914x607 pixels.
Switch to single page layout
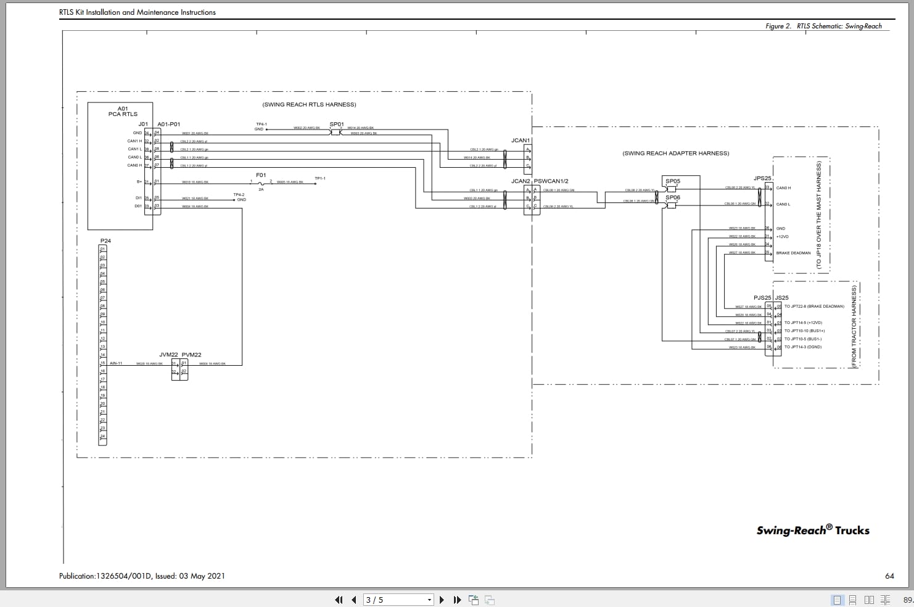coord(837,600)
